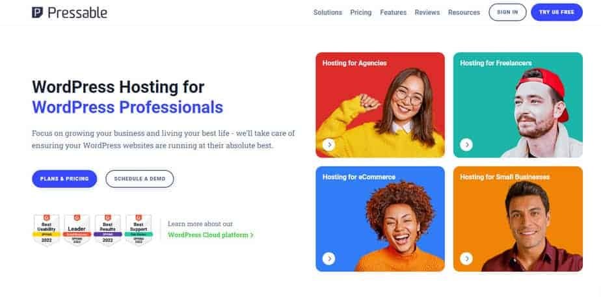Click arrow icon on Hosting for Freelancers card
The height and width of the screenshot is (297, 601).
466,145
